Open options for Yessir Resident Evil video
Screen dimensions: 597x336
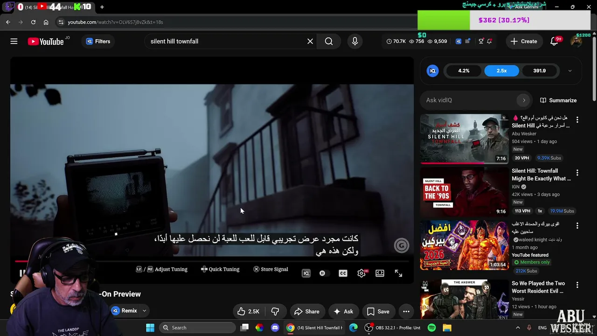coord(577,285)
